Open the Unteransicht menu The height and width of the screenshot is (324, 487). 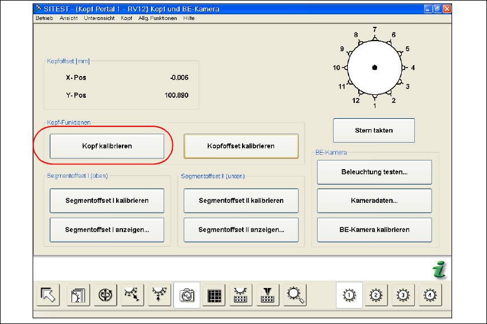tap(99, 18)
